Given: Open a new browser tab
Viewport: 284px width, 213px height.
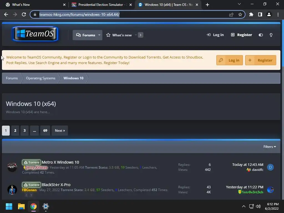Looking at the screenshot, I should coord(207,5).
